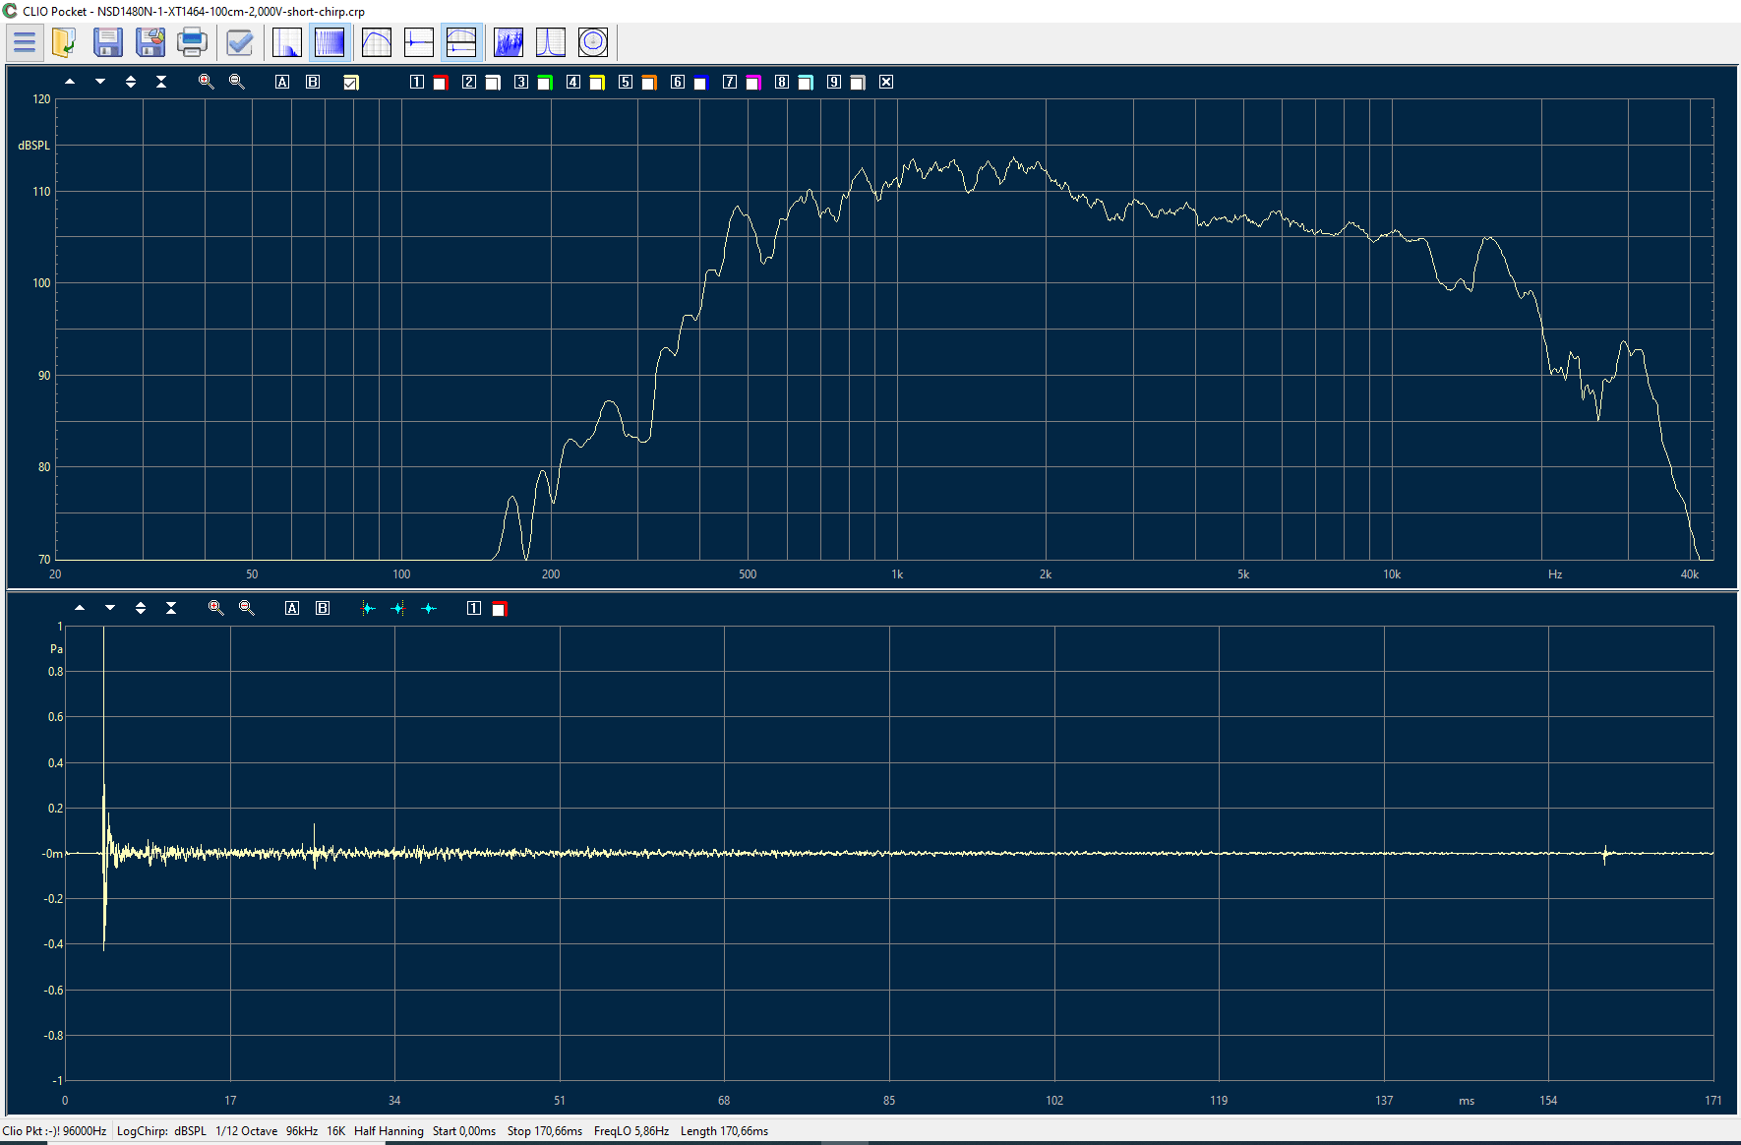Click 'Stop 170,66ms' in status bar
1741x1145 pixels.
pos(545,1131)
